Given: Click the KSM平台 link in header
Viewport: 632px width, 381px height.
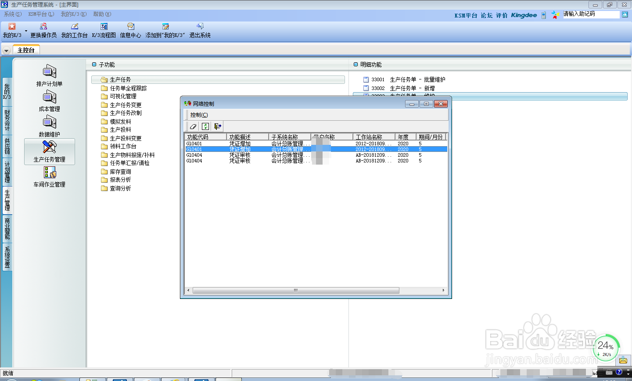Looking at the screenshot, I should pyautogui.click(x=466, y=15).
